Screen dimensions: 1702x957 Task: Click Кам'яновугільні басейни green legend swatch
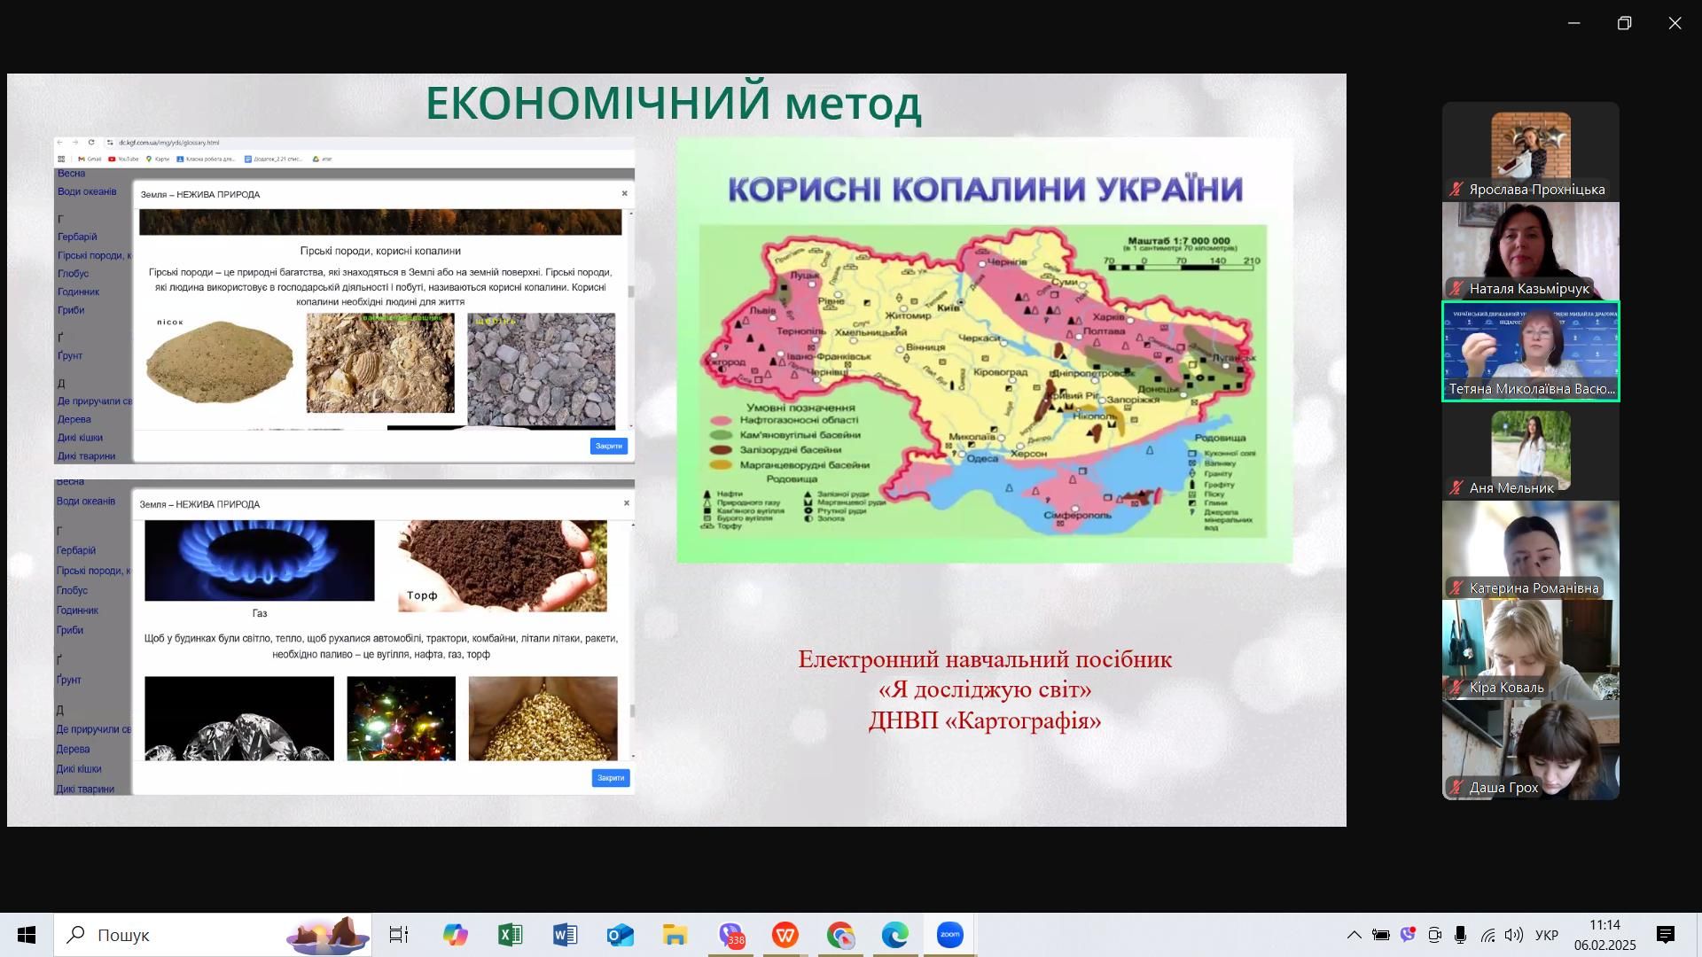coord(722,435)
